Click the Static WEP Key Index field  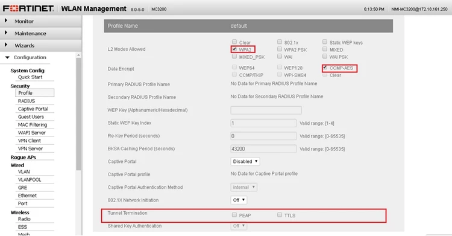[x=263, y=123]
